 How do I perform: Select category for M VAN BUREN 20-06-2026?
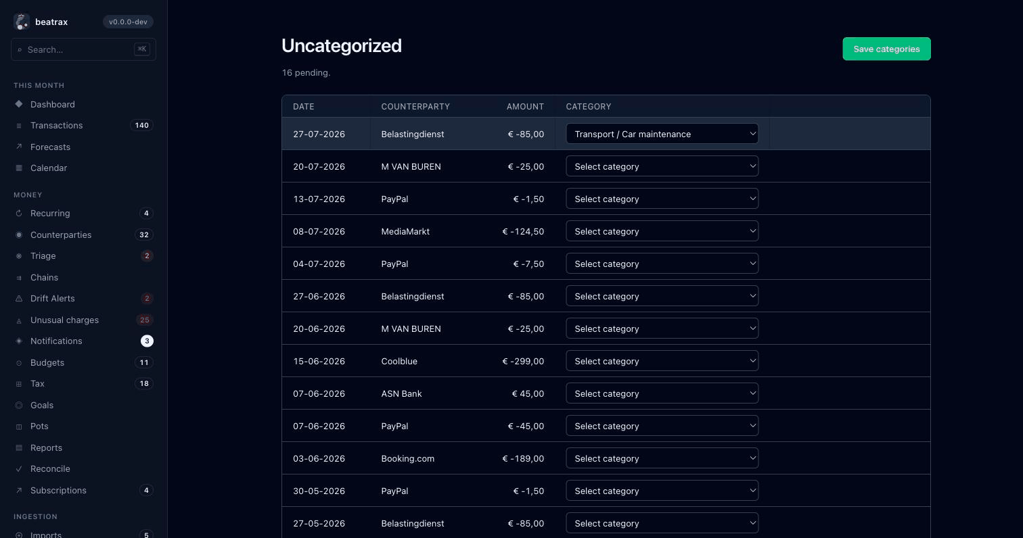pos(662,328)
